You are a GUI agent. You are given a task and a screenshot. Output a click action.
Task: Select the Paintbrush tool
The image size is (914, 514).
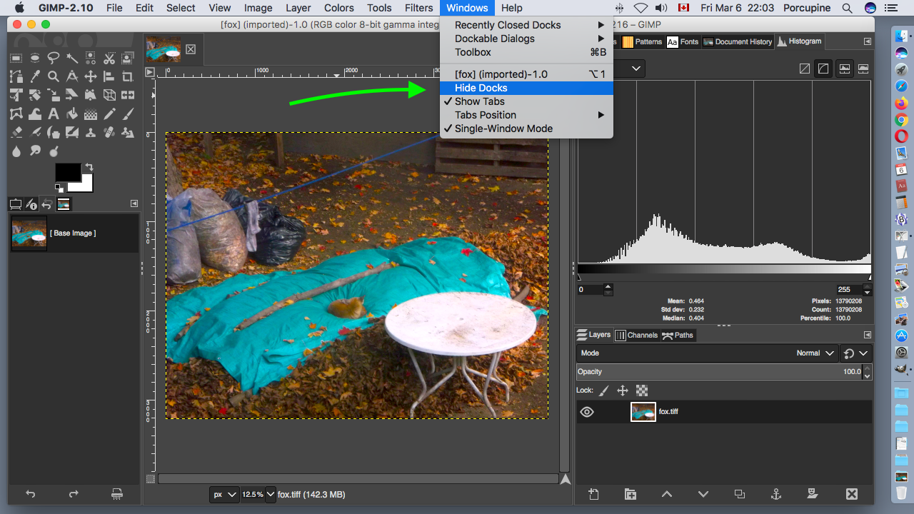[x=128, y=114]
